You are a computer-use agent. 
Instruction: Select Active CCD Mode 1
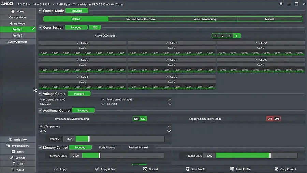[x=216, y=36]
